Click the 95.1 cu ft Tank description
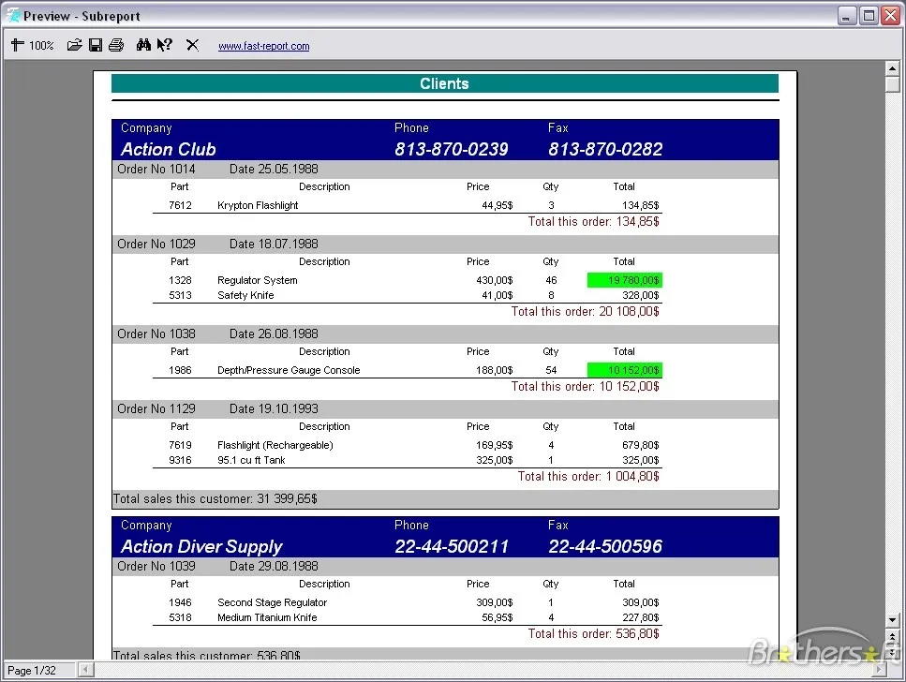Viewport: 906px width, 682px height. pos(251,460)
